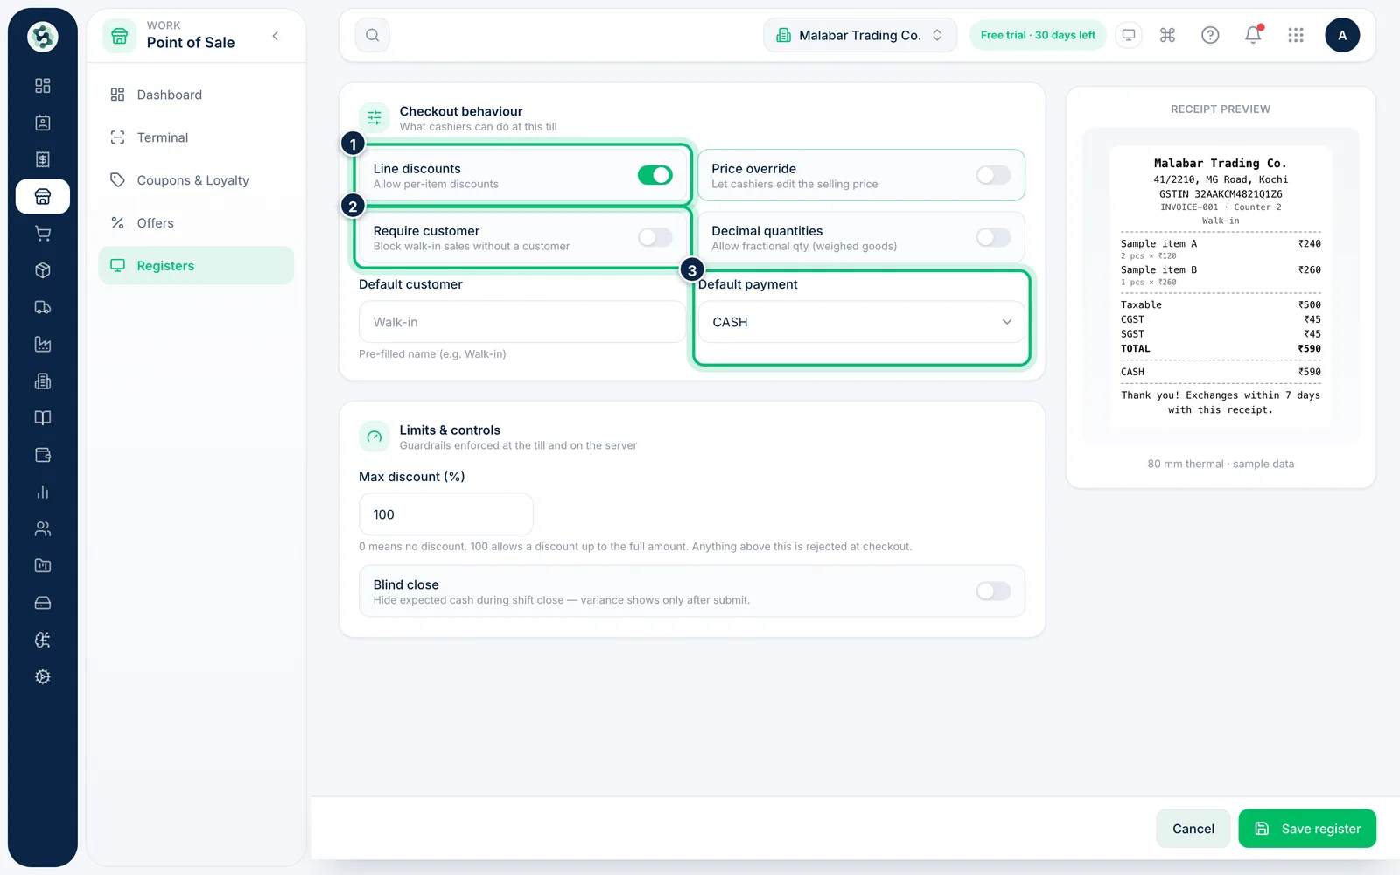Click the package box icon in the dark sidebar
Image resolution: width=1400 pixels, height=875 pixels.
tap(42, 270)
